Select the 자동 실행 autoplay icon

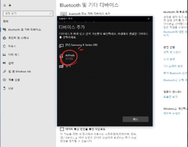click(x=4, y=80)
